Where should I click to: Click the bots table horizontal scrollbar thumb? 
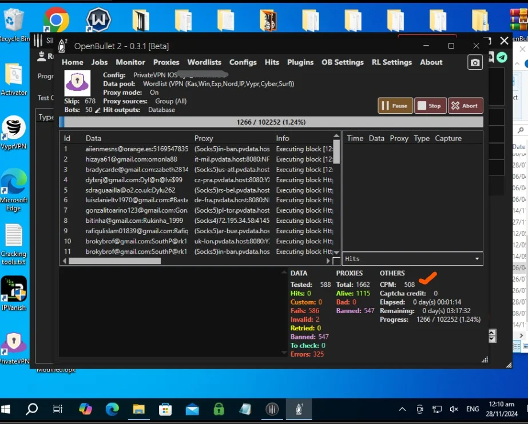(x=114, y=261)
